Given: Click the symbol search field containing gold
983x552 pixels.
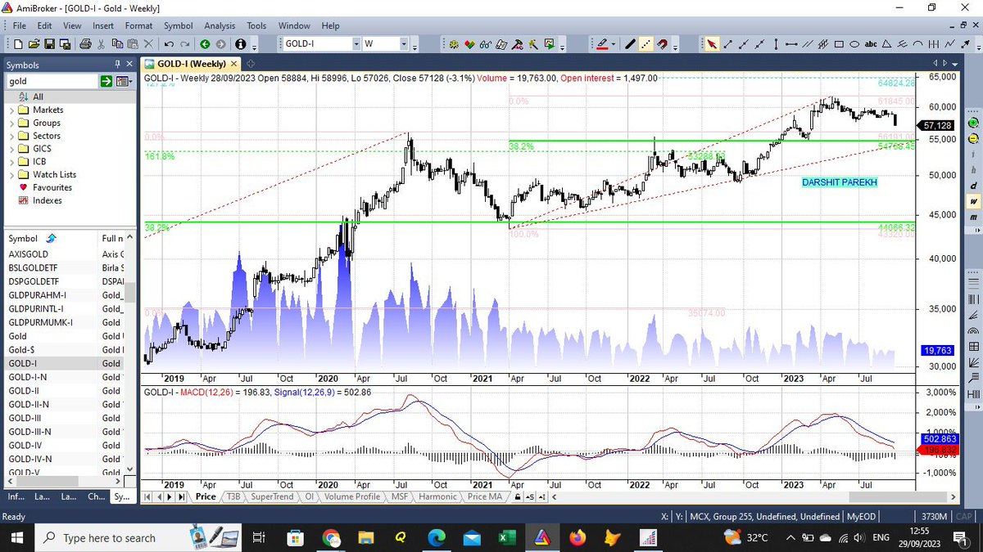Looking at the screenshot, I should click(x=52, y=81).
